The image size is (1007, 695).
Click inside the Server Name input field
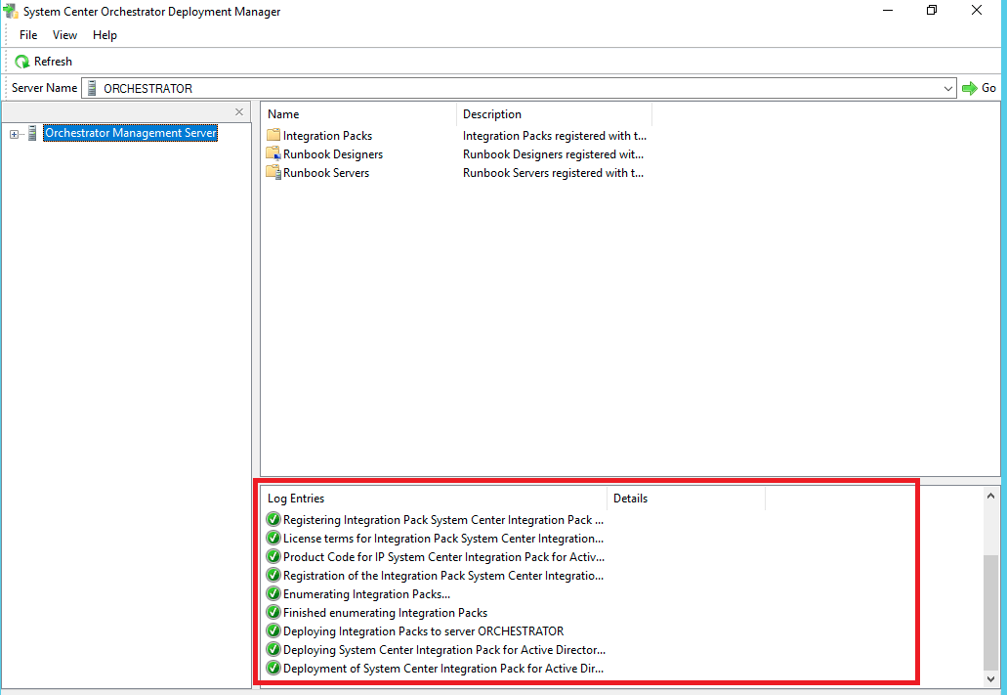click(x=518, y=88)
